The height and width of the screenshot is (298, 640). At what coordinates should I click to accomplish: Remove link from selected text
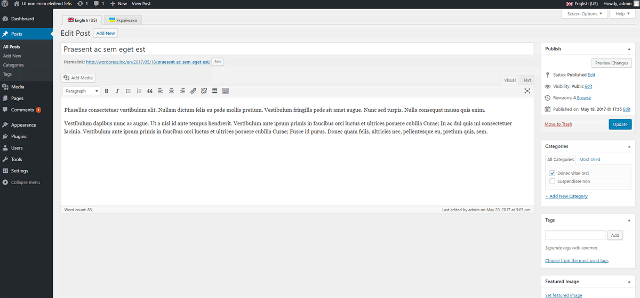204,91
